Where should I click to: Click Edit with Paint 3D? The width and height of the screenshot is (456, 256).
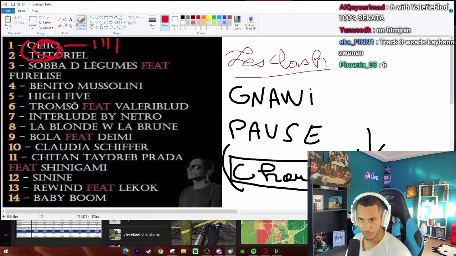(251, 22)
